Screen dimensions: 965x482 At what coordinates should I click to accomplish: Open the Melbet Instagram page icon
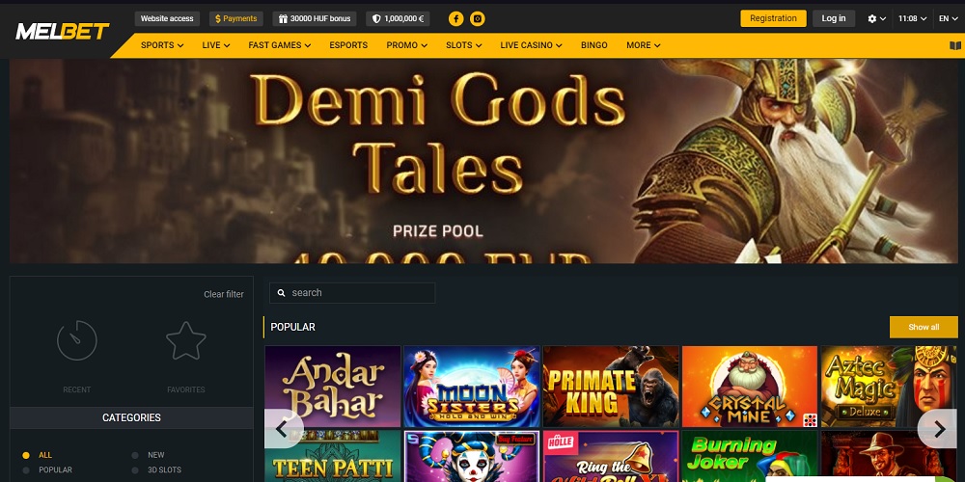coord(477,18)
